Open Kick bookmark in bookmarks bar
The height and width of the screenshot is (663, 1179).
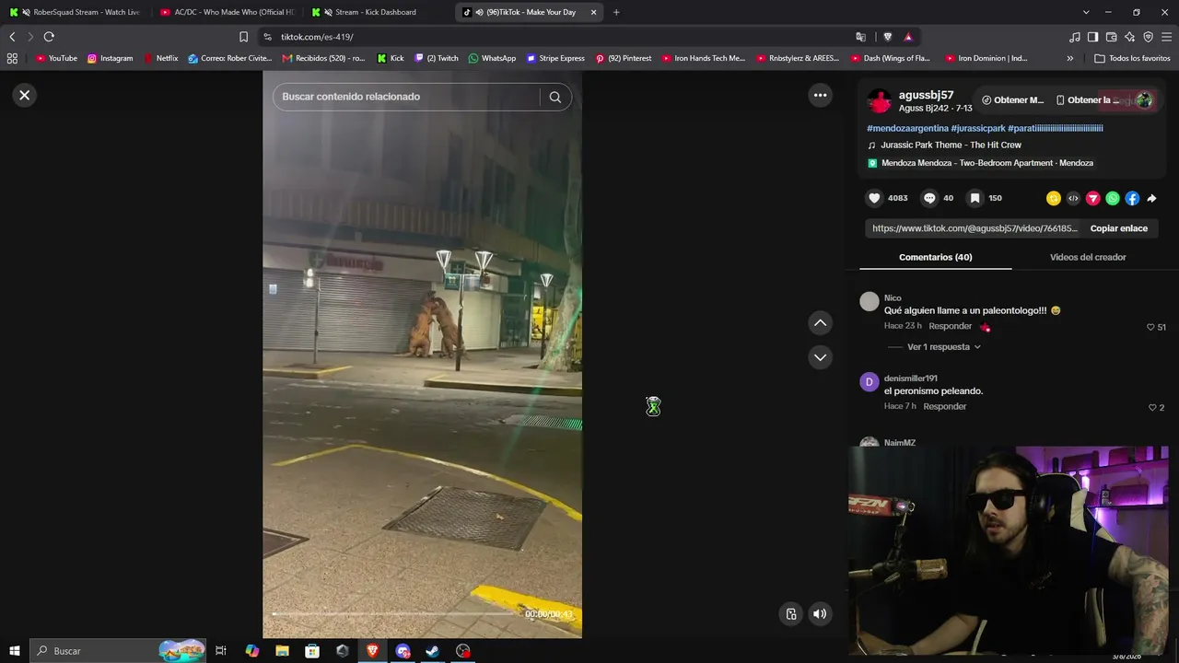click(x=391, y=58)
